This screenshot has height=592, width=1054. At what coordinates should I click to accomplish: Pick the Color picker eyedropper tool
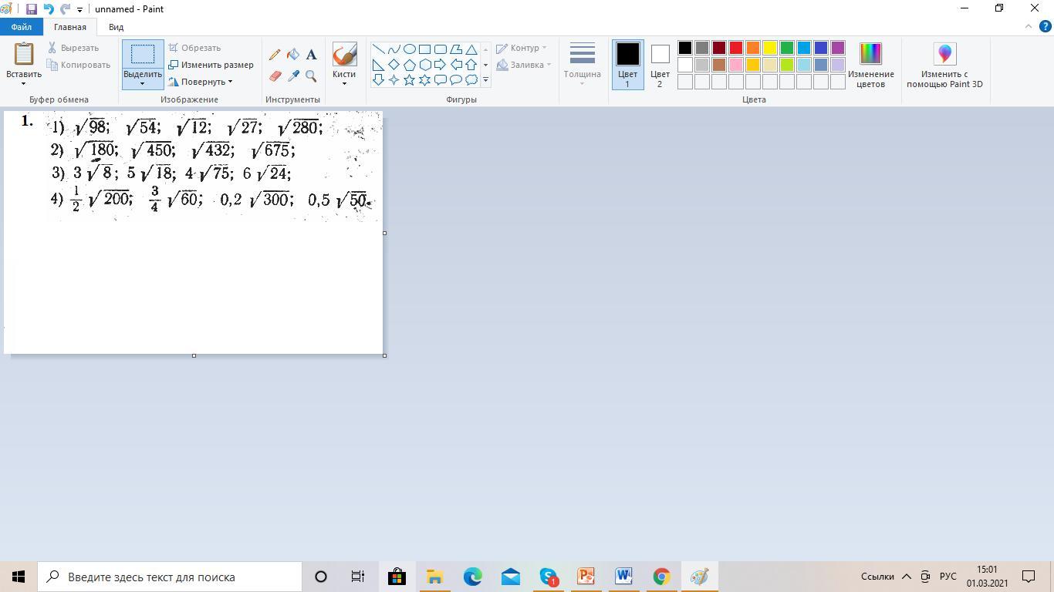(293, 76)
